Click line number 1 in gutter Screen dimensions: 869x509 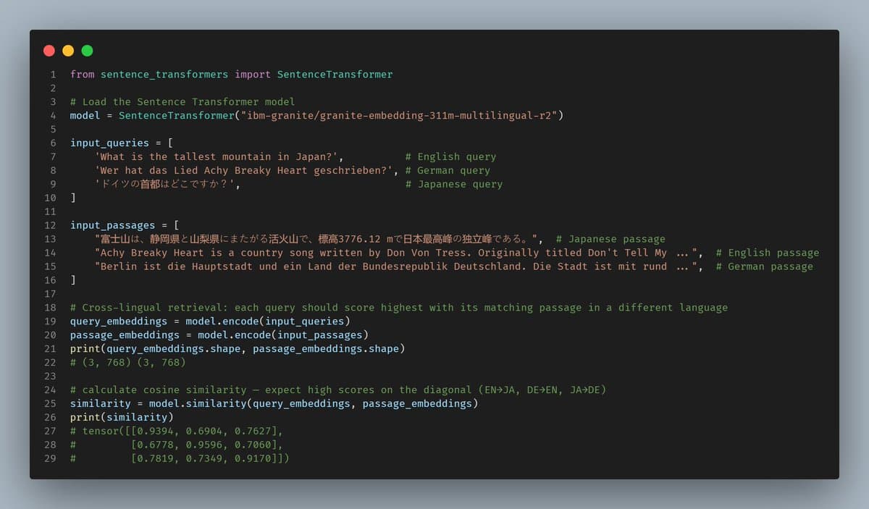coord(53,74)
